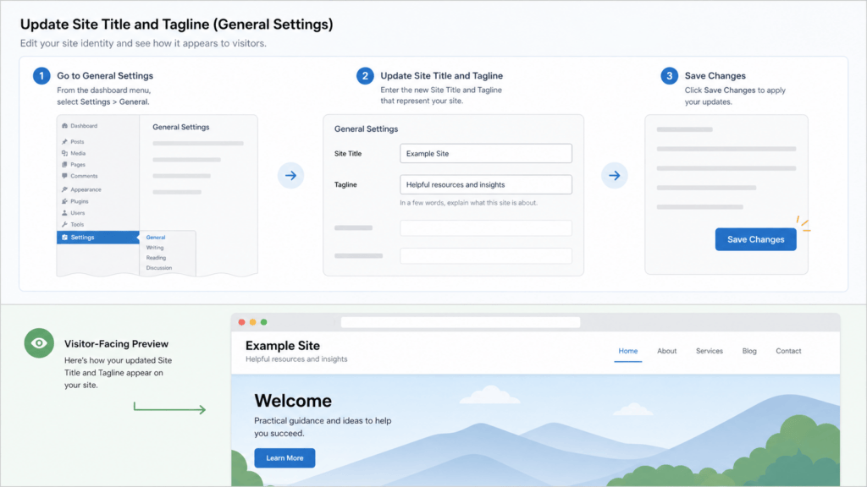Click the Settings icon in highlighted row
Image resolution: width=867 pixels, height=487 pixels.
click(x=64, y=238)
